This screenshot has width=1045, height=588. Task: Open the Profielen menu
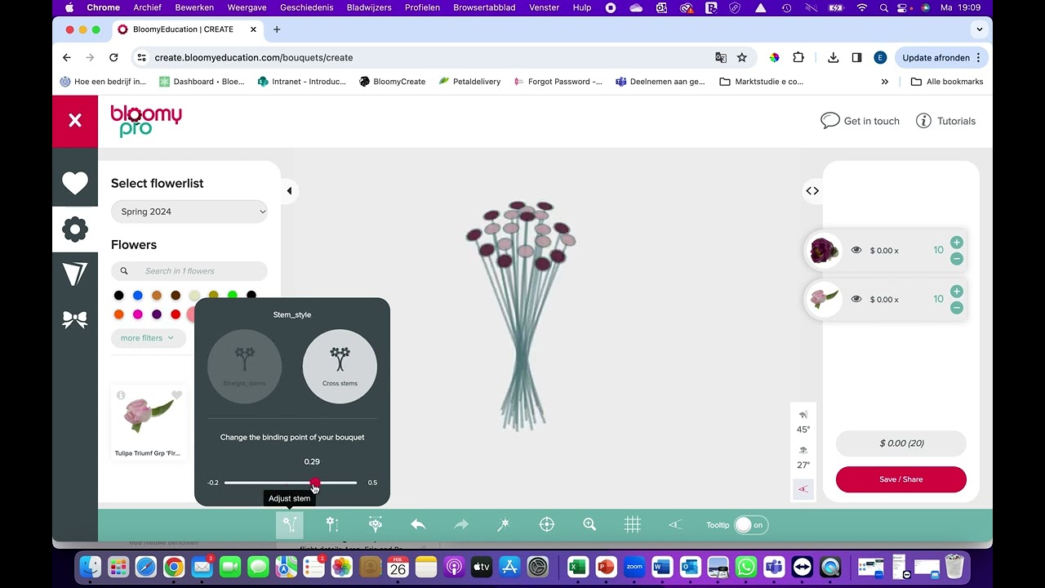422,7
